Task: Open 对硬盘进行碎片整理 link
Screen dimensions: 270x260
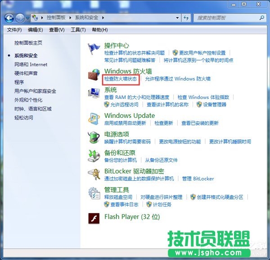Action: pyautogui.click(x=162, y=197)
